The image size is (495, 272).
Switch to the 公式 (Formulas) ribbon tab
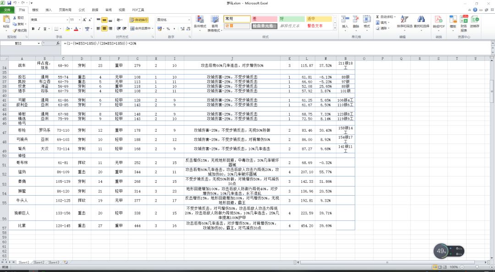[x=82, y=10]
